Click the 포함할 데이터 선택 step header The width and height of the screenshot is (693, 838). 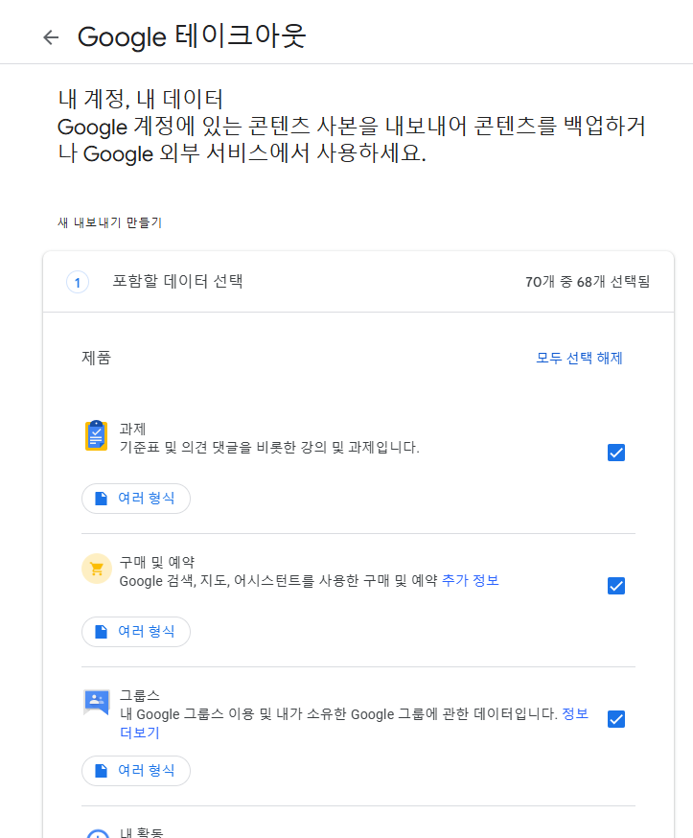tap(358, 282)
